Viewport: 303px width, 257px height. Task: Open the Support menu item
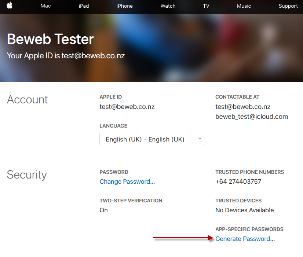click(x=288, y=6)
